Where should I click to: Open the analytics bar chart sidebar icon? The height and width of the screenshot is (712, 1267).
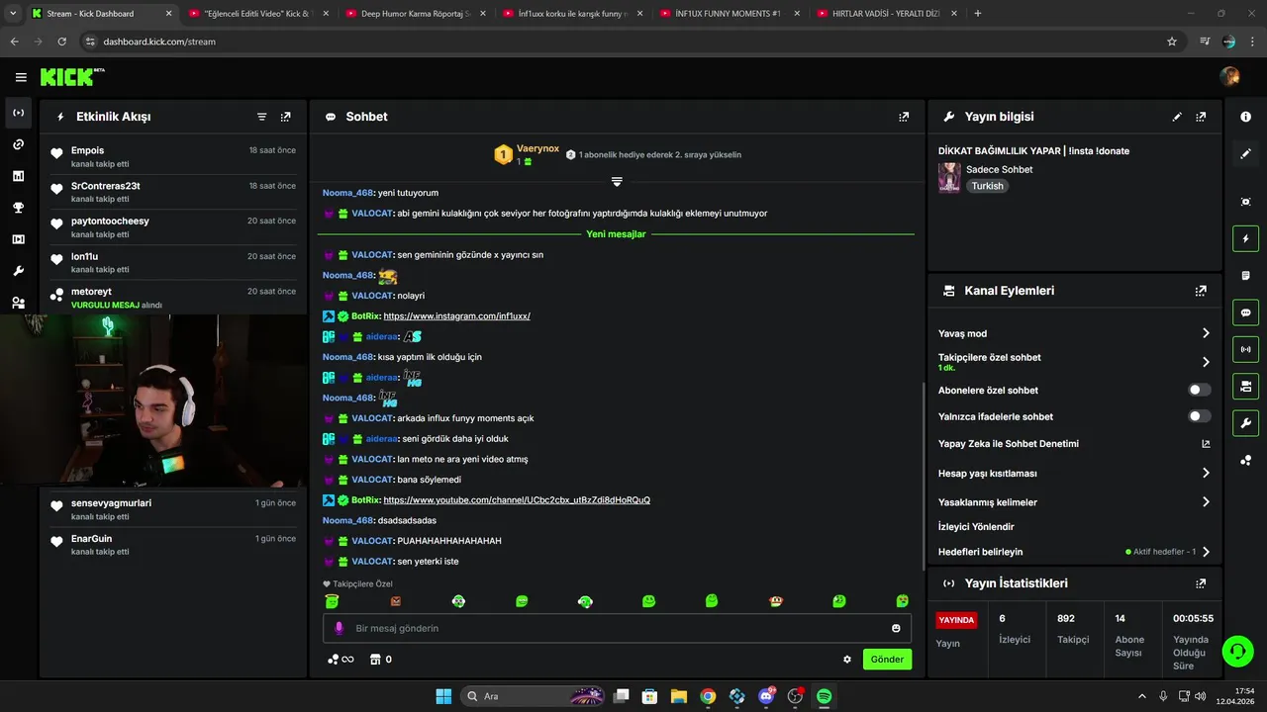(x=18, y=176)
